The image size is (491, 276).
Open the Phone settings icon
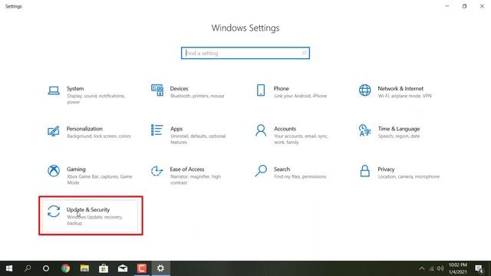[261, 90]
